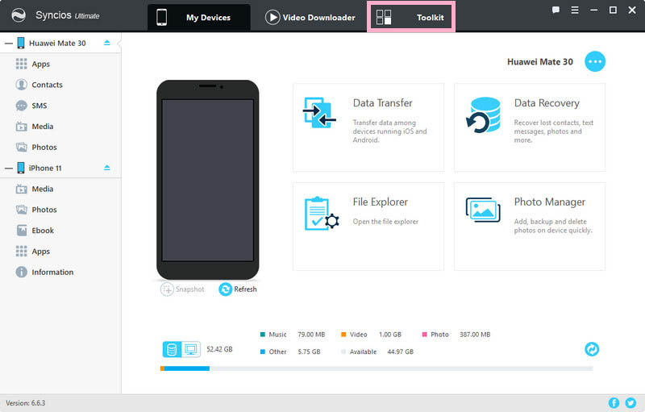
Task: Click the 52.42 GB total storage value
Action: click(219, 349)
